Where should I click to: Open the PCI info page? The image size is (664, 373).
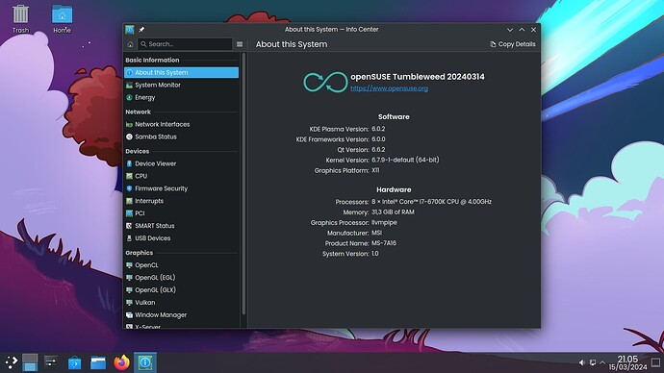181,213
